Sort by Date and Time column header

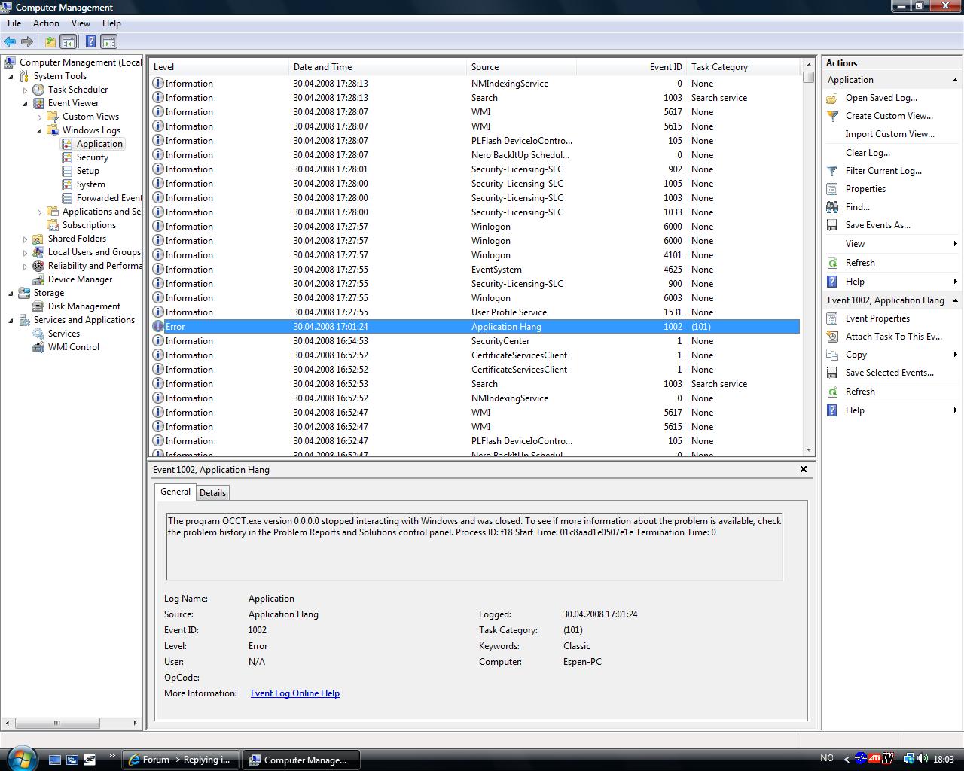pyautogui.click(x=377, y=67)
